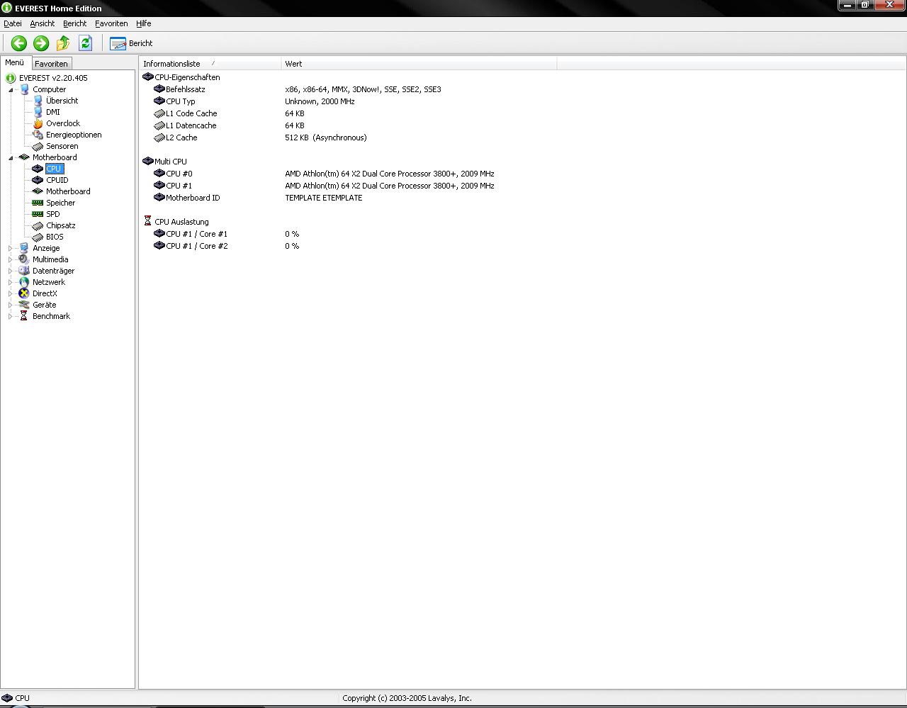Image resolution: width=907 pixels, height=708 pixels.
Task: Click the DirectX yellow X icon
Action: (24, 293)
